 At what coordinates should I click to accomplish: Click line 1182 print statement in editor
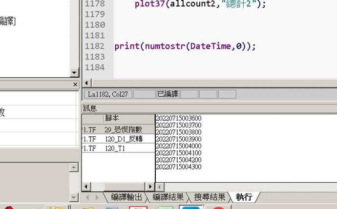point(185,46)
